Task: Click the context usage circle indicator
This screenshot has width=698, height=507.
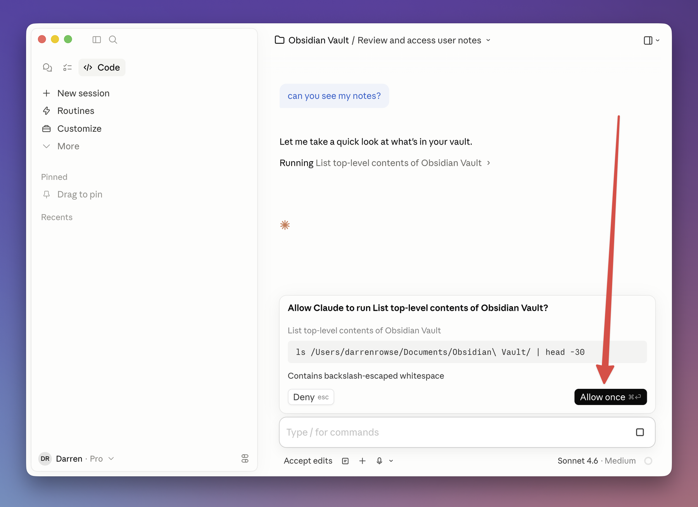Action: pos(648,461)
